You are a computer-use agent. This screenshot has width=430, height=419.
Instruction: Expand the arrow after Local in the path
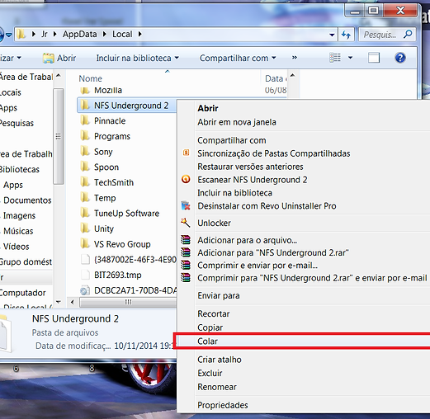[x=139, y=34]
